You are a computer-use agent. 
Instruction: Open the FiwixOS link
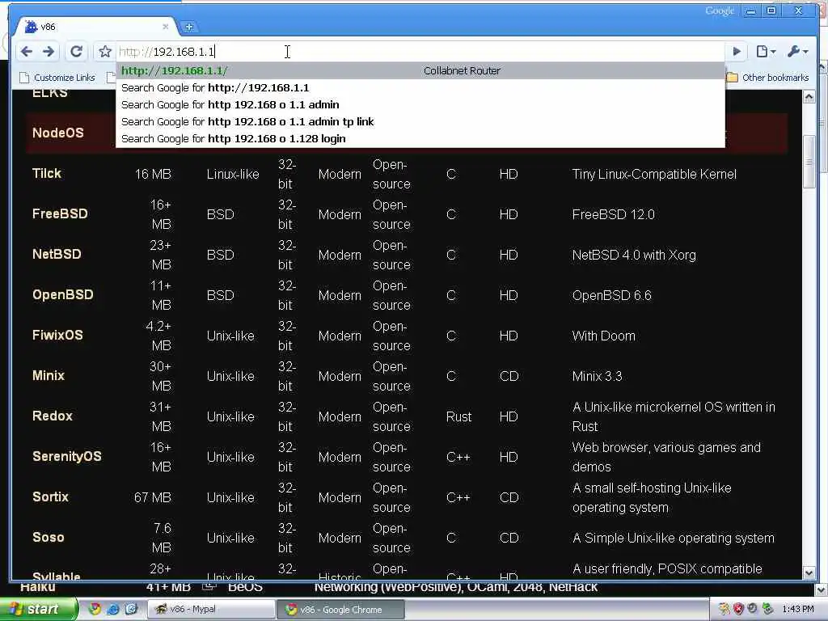[57, 335]
